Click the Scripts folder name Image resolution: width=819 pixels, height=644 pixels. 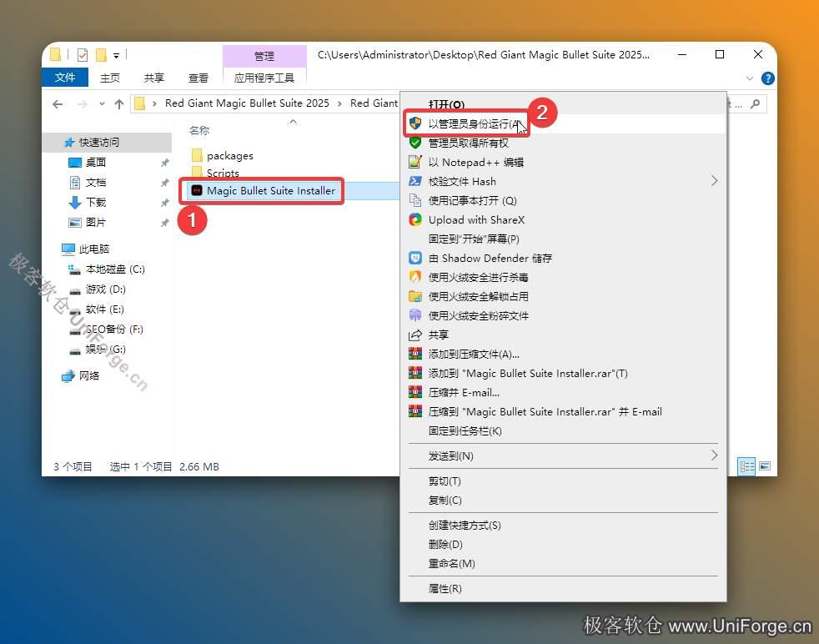tap(223, 173)
